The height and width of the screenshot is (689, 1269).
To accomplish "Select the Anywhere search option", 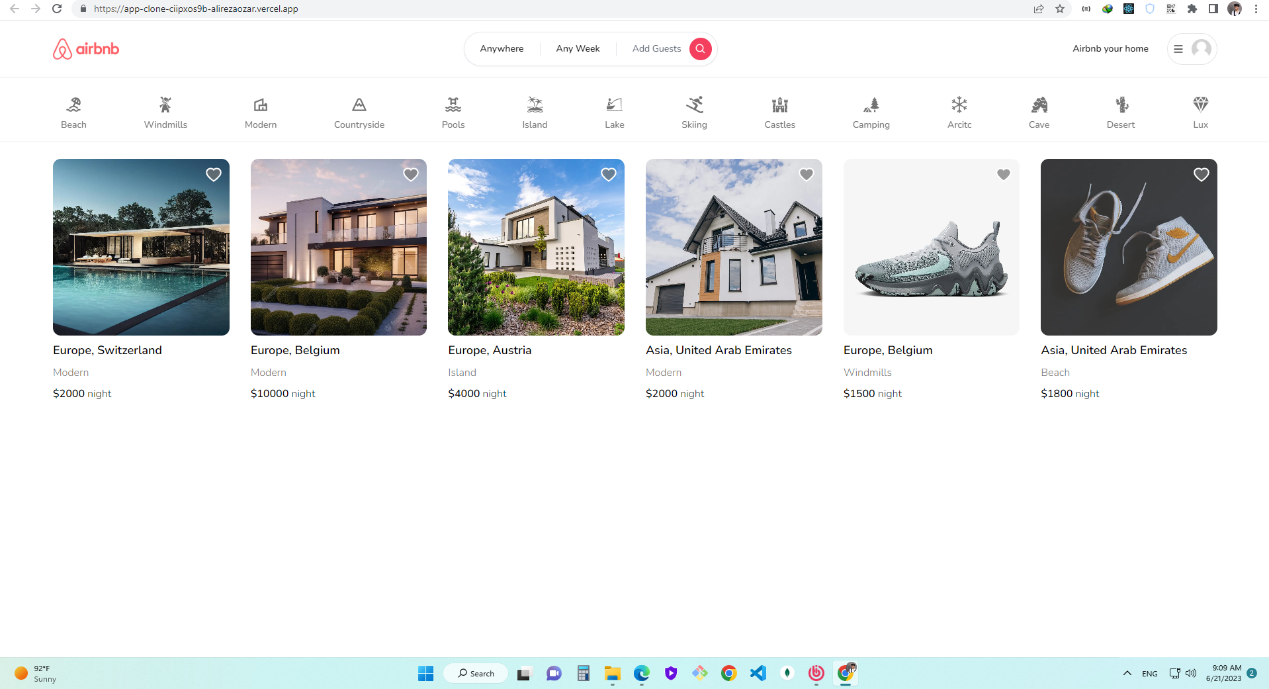I will (502, 48).
